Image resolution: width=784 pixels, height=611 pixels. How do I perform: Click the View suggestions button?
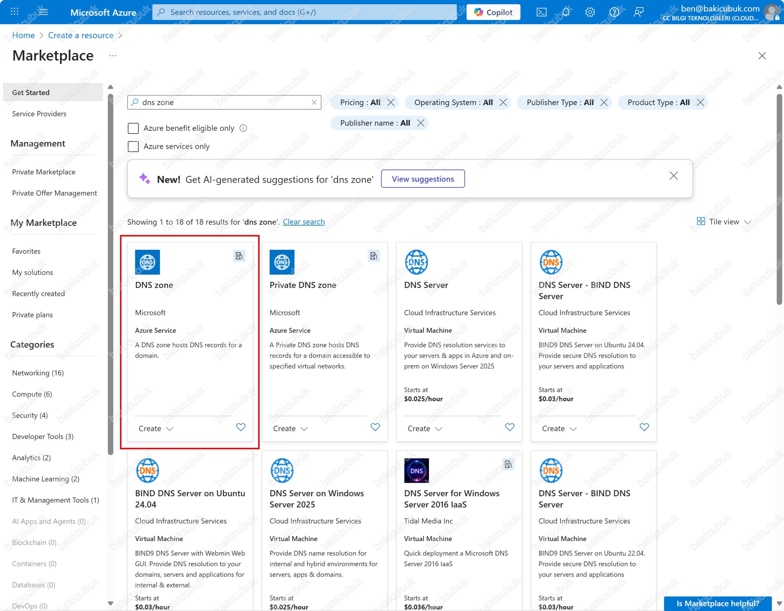[x=423, y=179]
